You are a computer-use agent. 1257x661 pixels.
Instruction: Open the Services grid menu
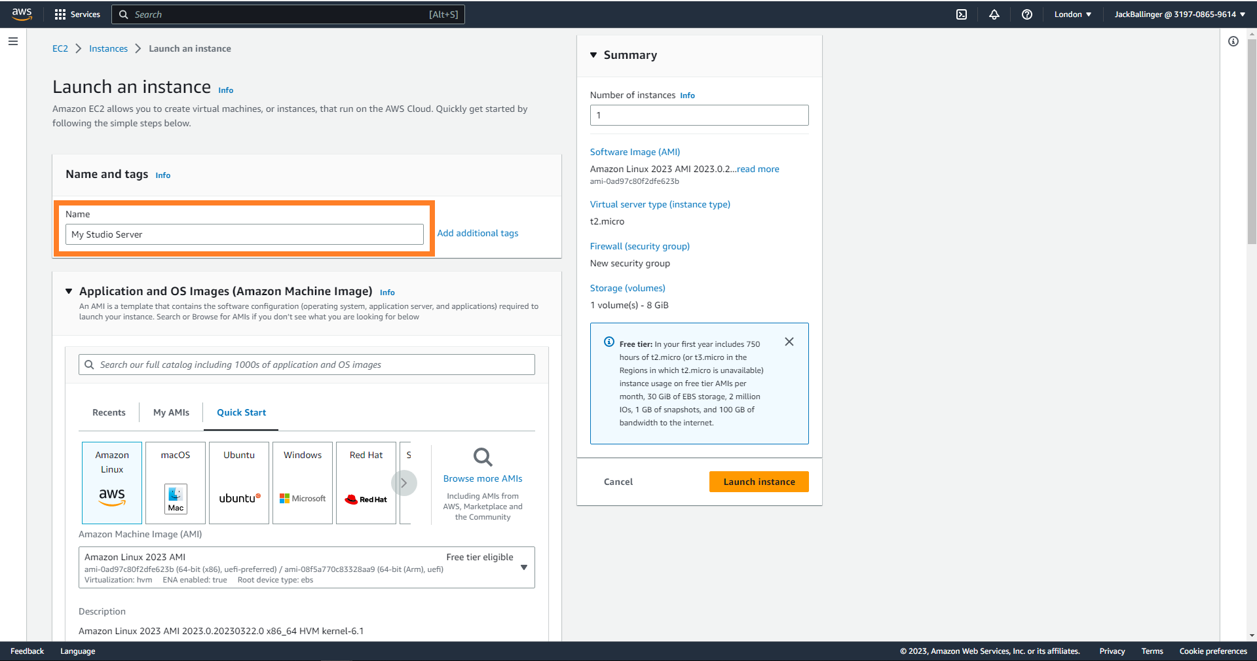[77, 14]
